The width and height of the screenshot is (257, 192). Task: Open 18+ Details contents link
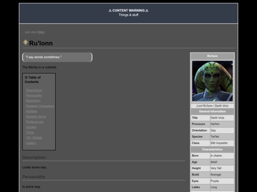click(34, 138)
